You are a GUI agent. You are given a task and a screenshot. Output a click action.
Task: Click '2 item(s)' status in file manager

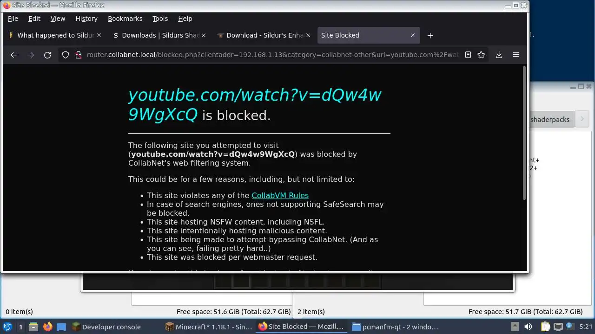coord(311,312)
